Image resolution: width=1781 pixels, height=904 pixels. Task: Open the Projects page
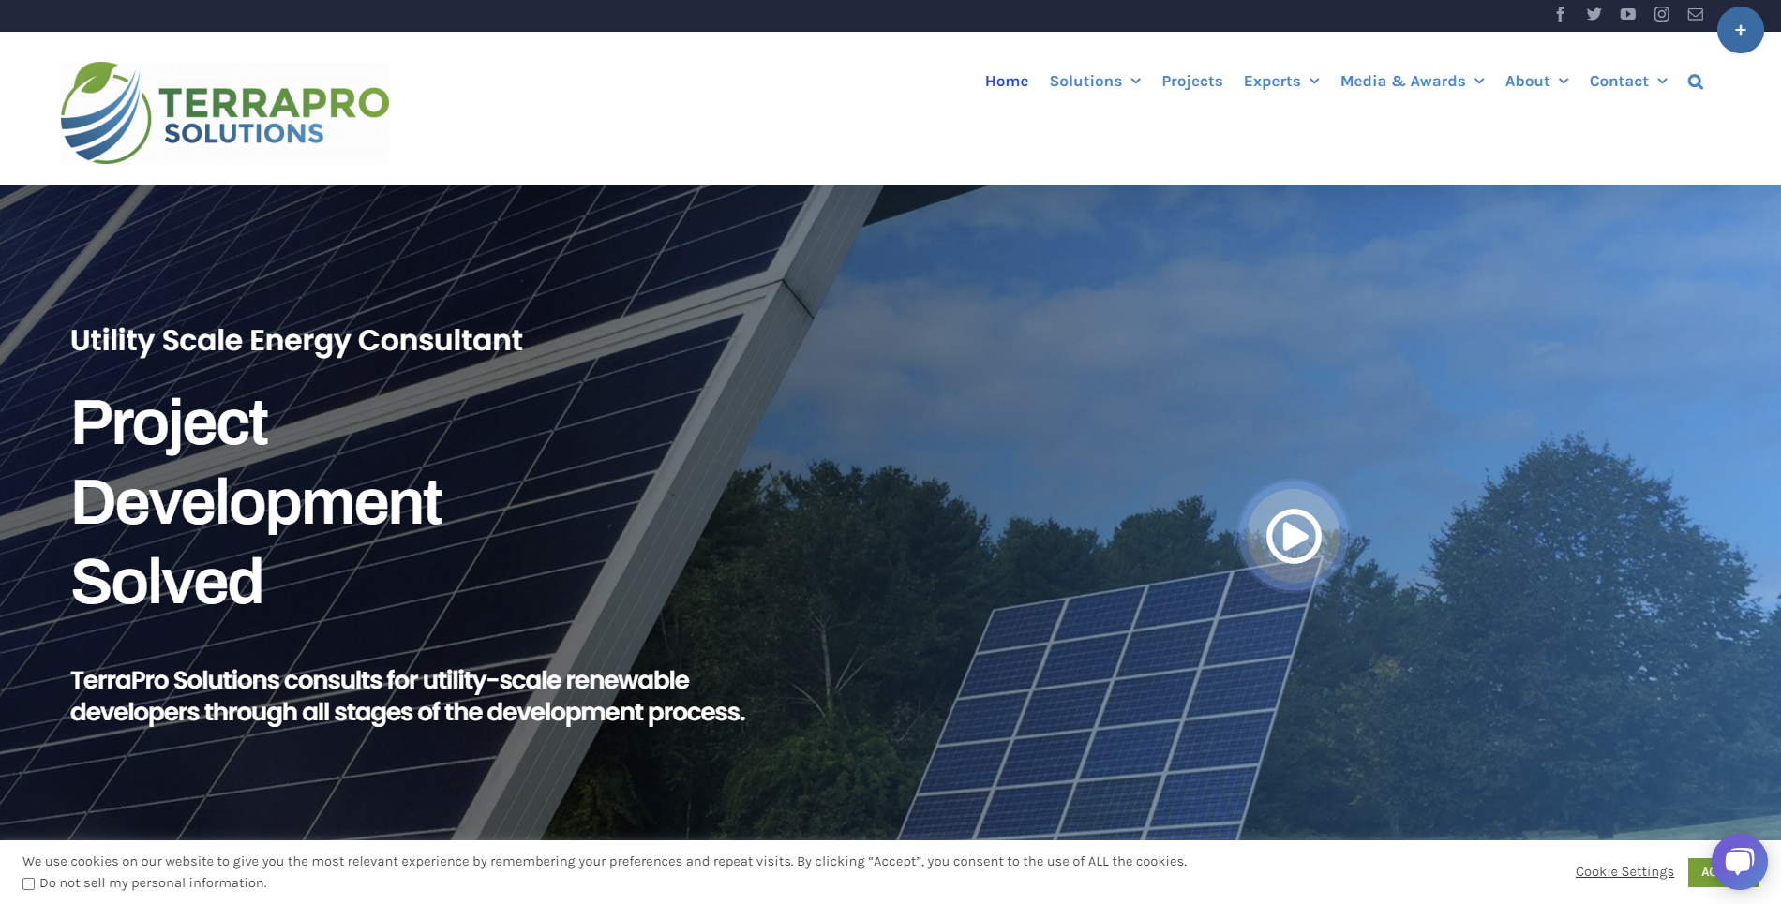point(1191,81)
